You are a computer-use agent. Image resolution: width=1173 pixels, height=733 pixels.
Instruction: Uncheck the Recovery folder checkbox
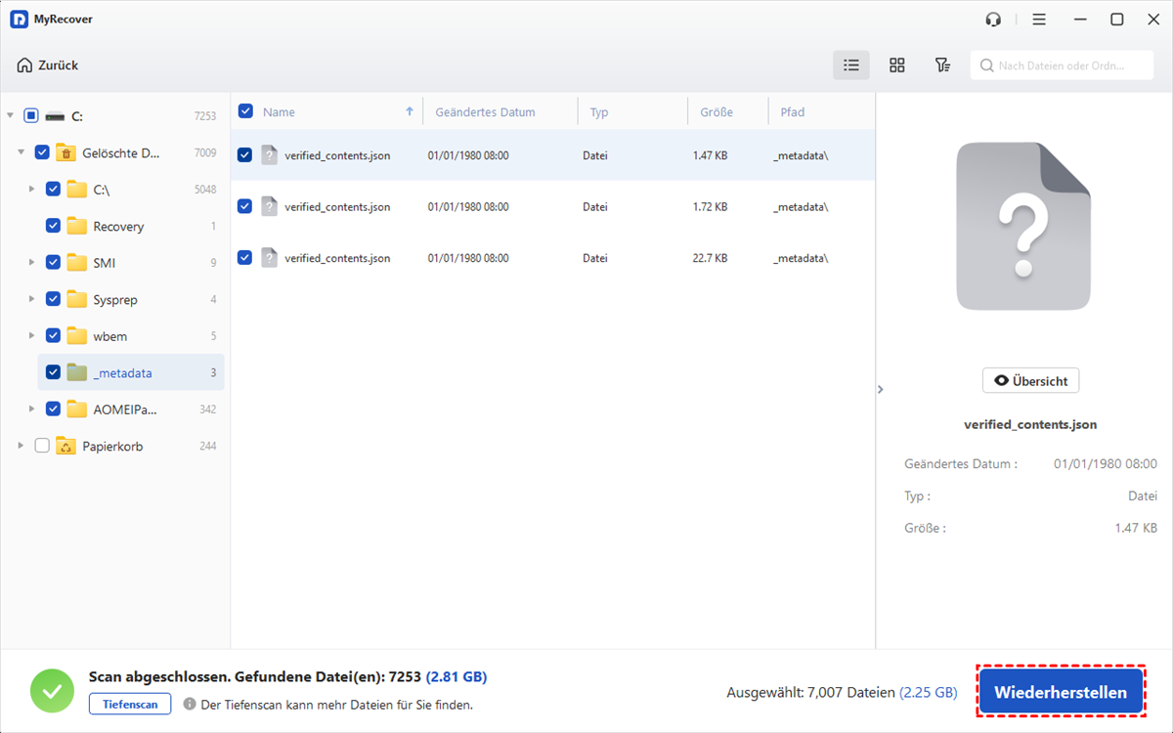tap(54, 226)
